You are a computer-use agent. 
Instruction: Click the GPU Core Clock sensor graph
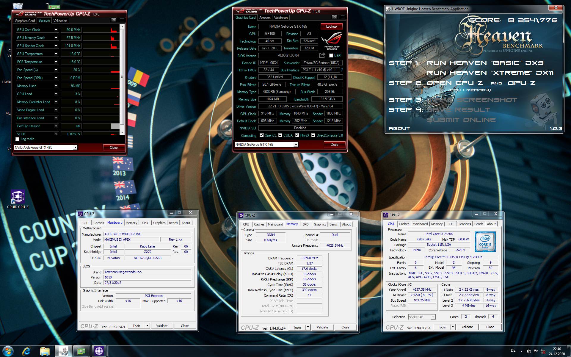point(101,30)
